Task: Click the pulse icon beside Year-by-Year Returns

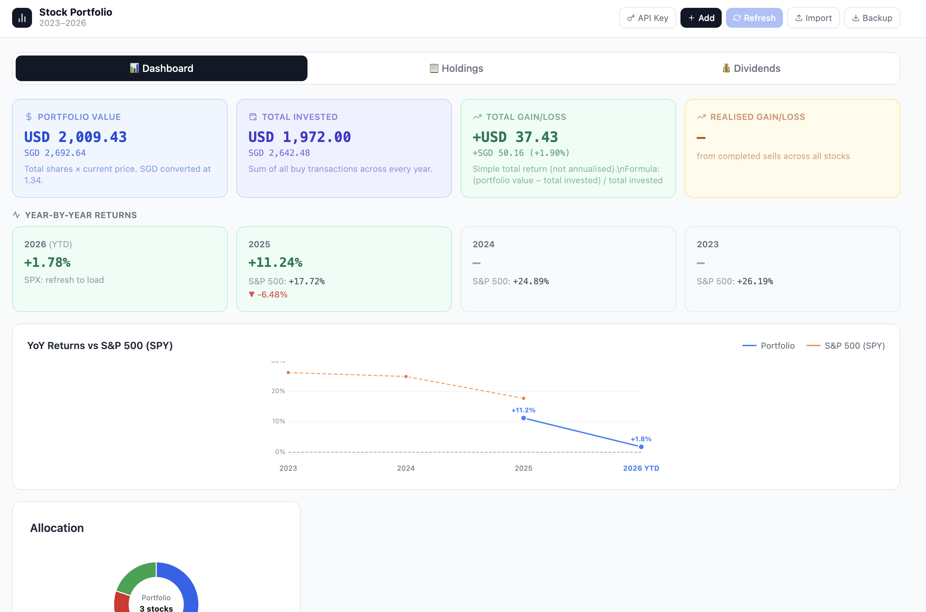Action: [16, 215]
